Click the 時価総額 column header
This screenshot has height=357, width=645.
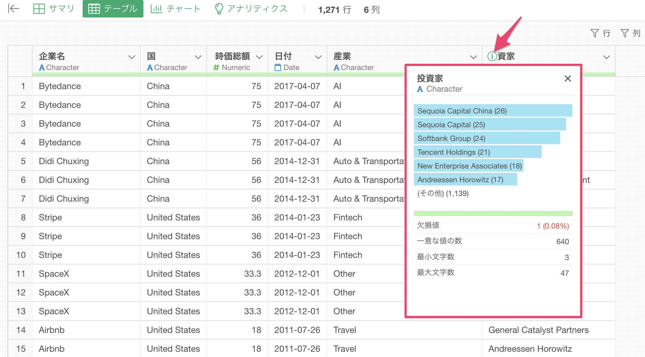pos(237,61)
